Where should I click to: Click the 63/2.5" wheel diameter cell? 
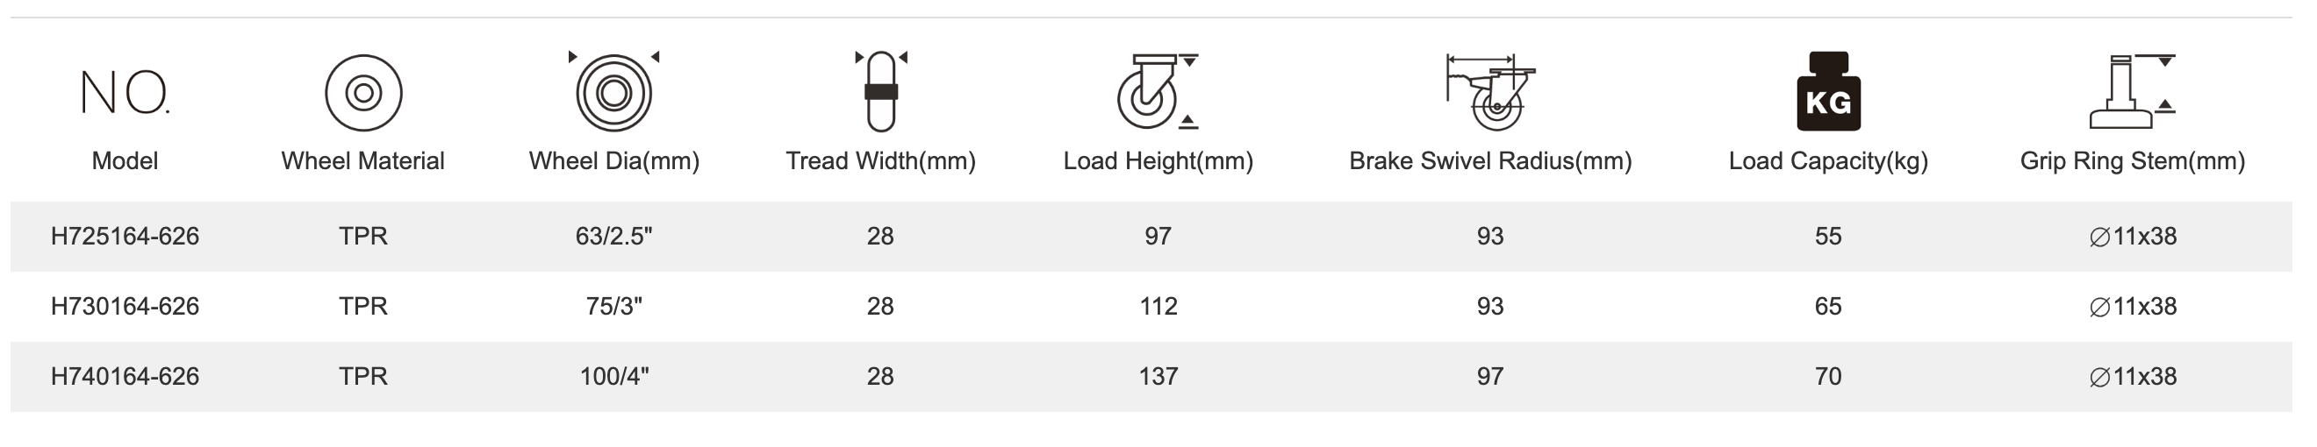(x=614, y=236)
